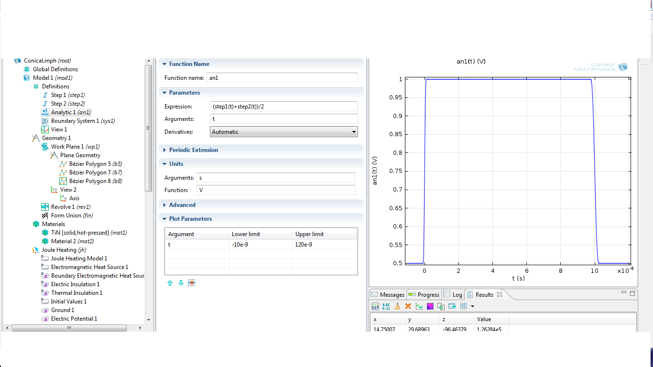Expand the Advanced section
The image size is (653, 367).
pos(182,205)
